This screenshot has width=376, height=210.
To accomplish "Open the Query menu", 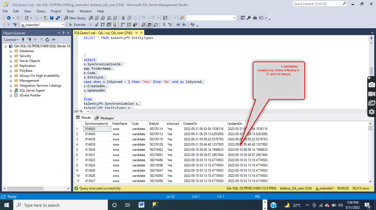I will 41,11.
